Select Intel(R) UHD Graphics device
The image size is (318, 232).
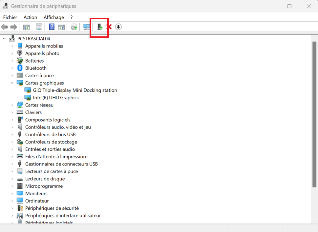[x=55, y=98]
